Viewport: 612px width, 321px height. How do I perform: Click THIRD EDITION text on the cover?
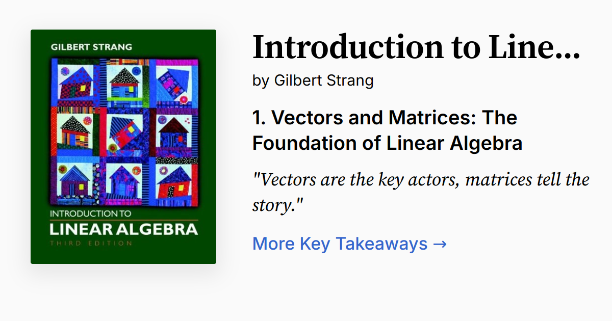pyautogui.click(x=91, y=243)
